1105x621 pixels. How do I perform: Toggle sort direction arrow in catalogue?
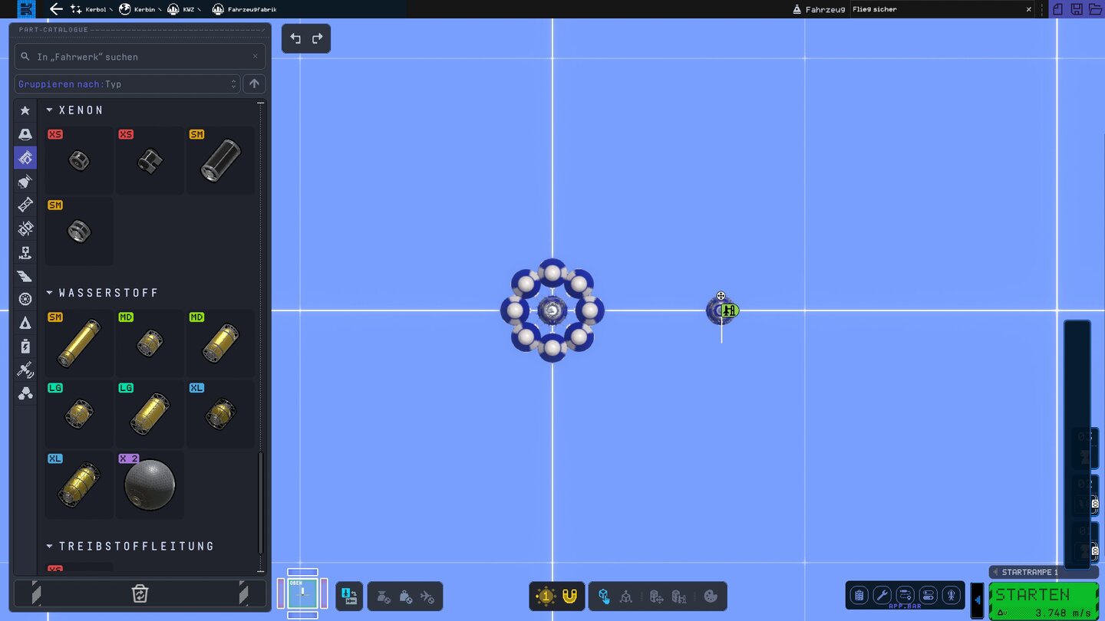(x=254, y=84)
